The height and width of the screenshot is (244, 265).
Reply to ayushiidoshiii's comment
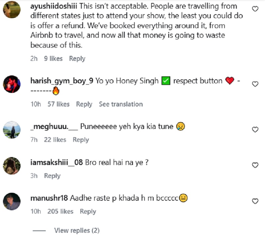(77, 59)
